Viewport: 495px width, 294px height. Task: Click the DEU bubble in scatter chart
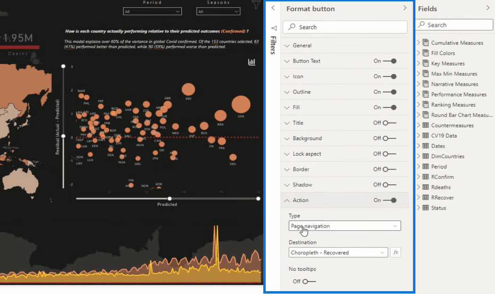click(x=233, y=157)
